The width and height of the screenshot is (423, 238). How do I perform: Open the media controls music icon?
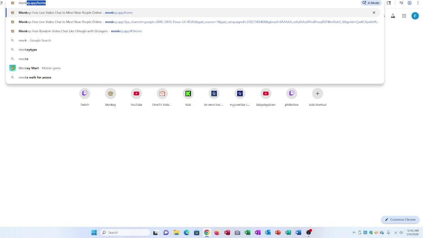coord(401,3)
